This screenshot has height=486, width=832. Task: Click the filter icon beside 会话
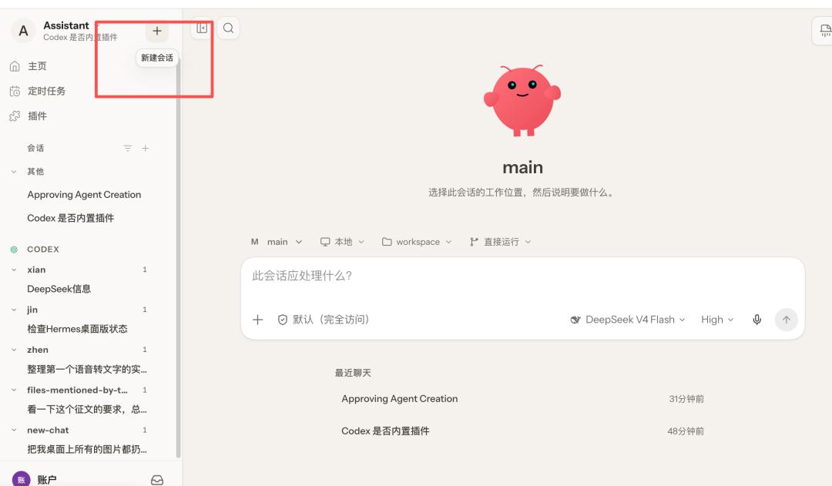[x=127, y=148]
